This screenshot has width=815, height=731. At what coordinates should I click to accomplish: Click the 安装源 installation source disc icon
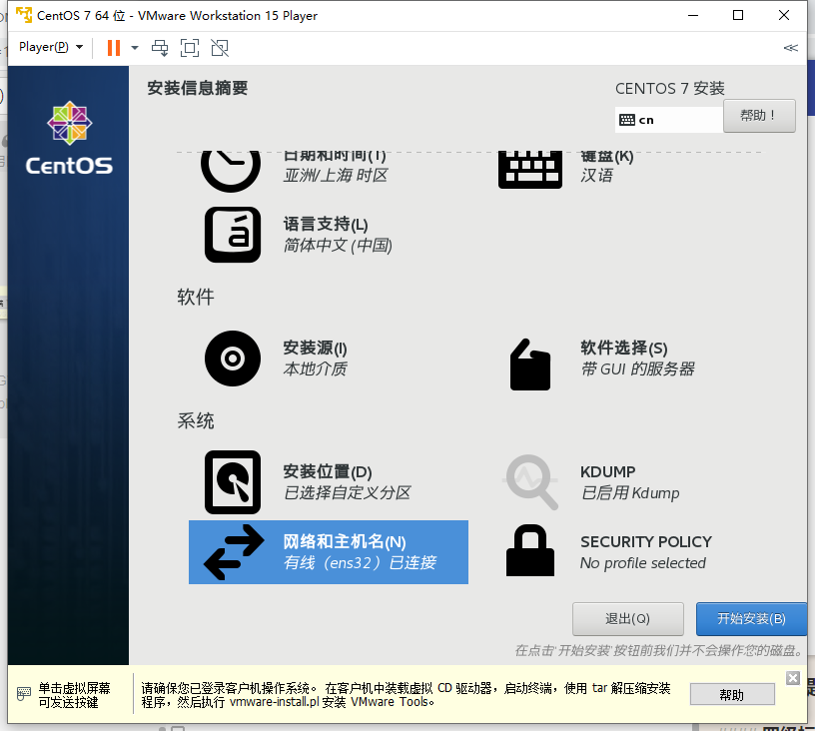point(233,359)
